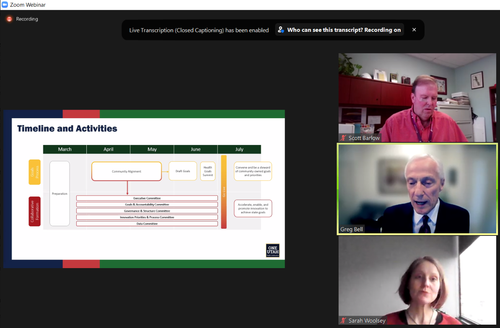Click Sarah Woolsey's muted microphone icon
This screenshot has height=328, width=500.
pyautogui.click(x=344, y=320)
